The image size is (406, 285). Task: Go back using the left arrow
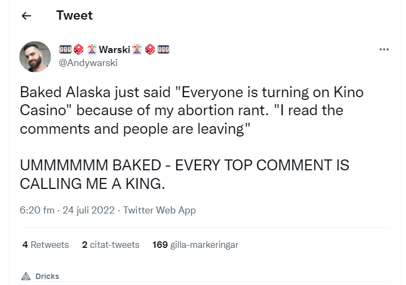point(26,16)
